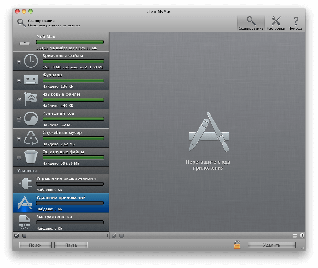
Task: Open Быстрая очистка utility
Action: tap(61, 222)
